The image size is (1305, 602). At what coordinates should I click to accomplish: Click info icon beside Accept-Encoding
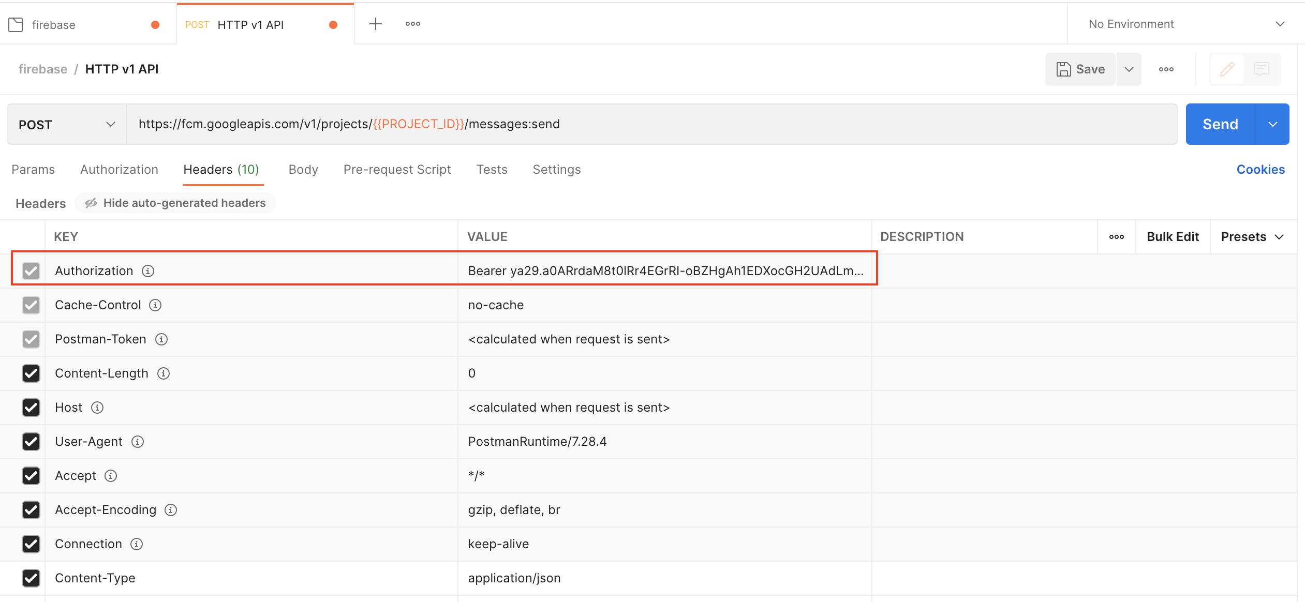171,510
